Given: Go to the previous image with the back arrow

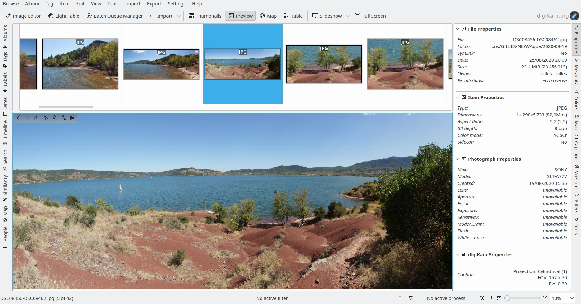Looking at the screenshot, I should 18,118.
